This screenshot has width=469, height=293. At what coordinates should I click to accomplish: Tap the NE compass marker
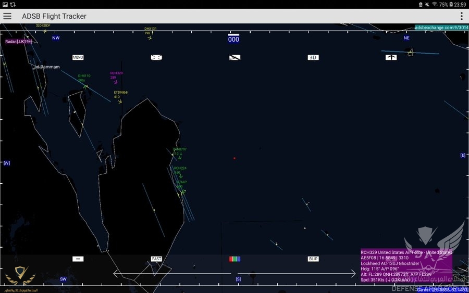pos(406,37)
